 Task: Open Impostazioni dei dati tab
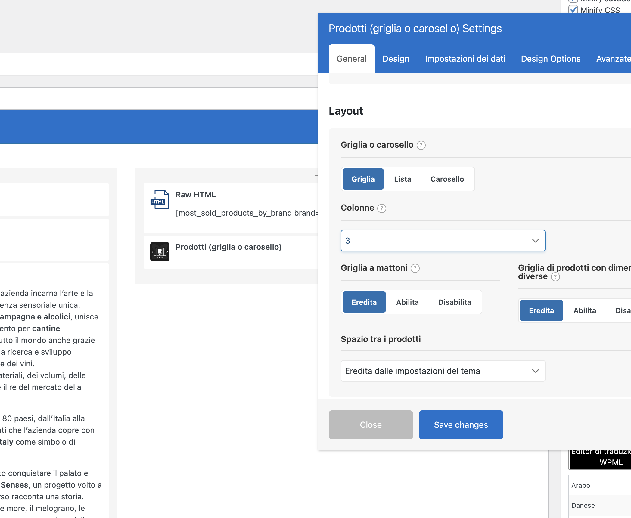point(465,59)
